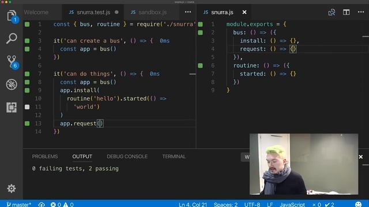Change indentation via Spaces: 2
The width and height of the screenshot is (369, 207).
(225, 205)
